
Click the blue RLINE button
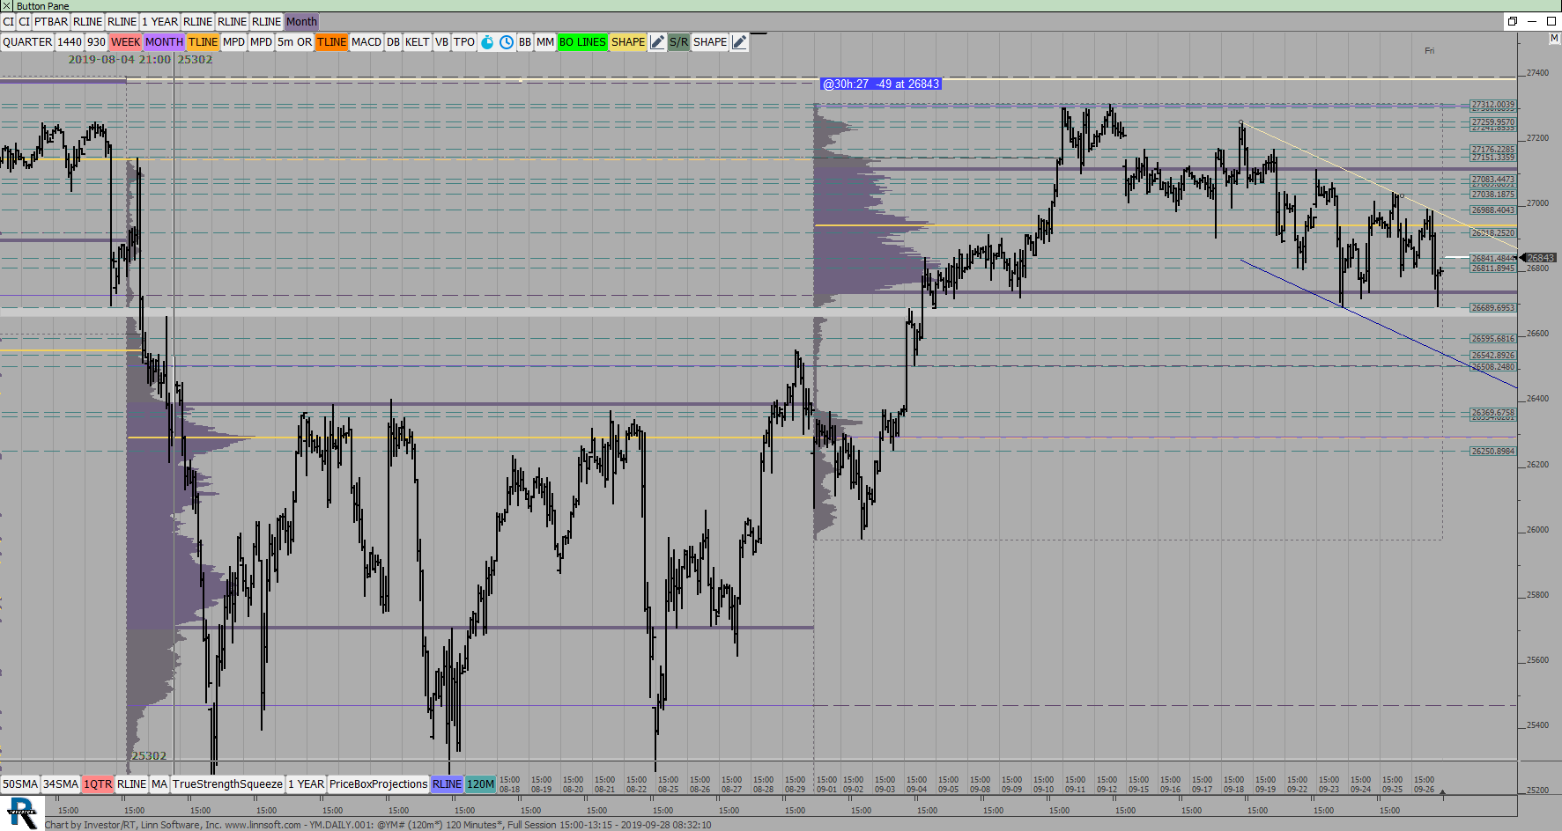coord(447,784)
